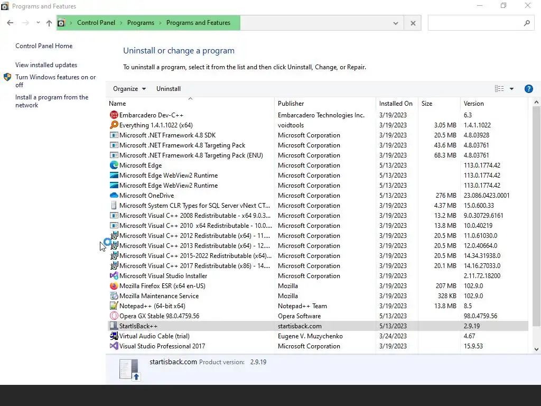Click the StartIsBack details pane thumbnail

[x=130, y=370]
